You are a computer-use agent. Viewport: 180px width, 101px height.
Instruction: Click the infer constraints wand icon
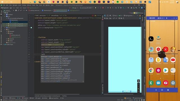click(116, 18)
